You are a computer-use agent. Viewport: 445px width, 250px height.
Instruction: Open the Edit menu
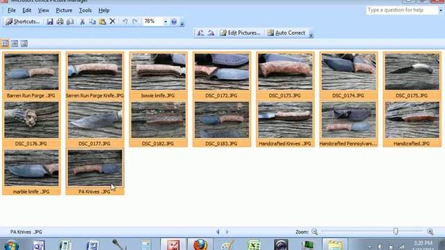tap(26, 10)
